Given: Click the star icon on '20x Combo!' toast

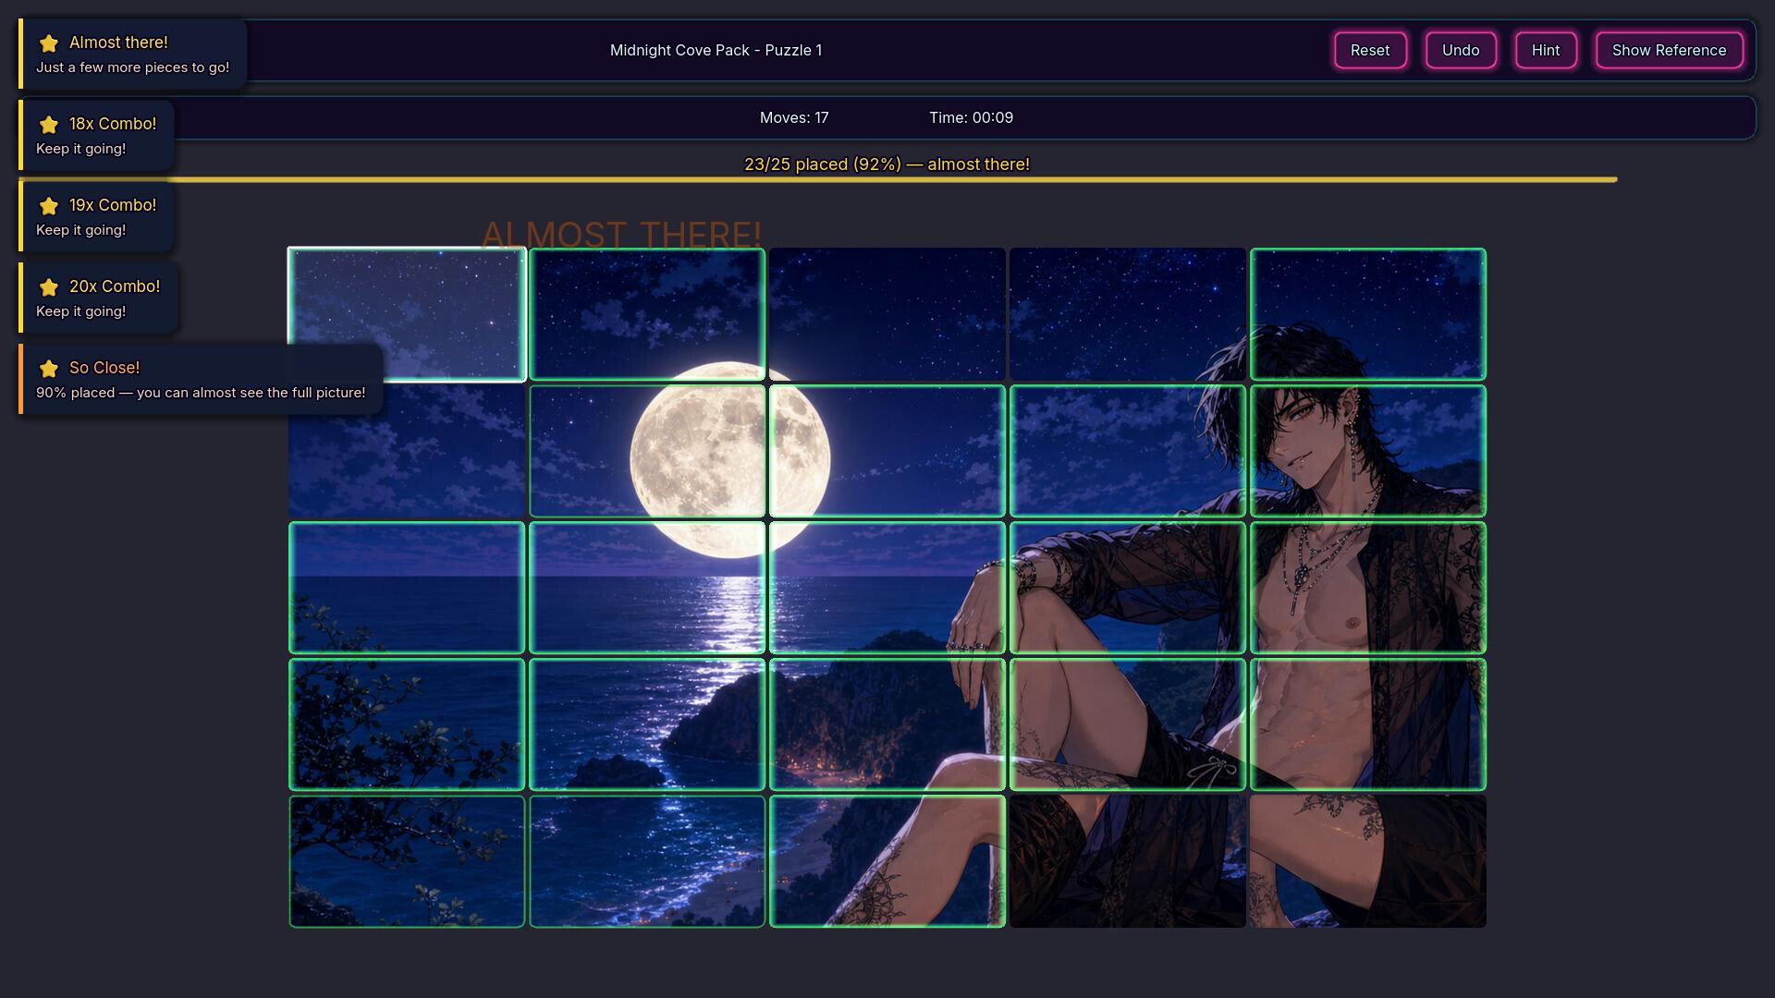Looking at the screenshot, I should pyautogui.click(x=49, y=287).
